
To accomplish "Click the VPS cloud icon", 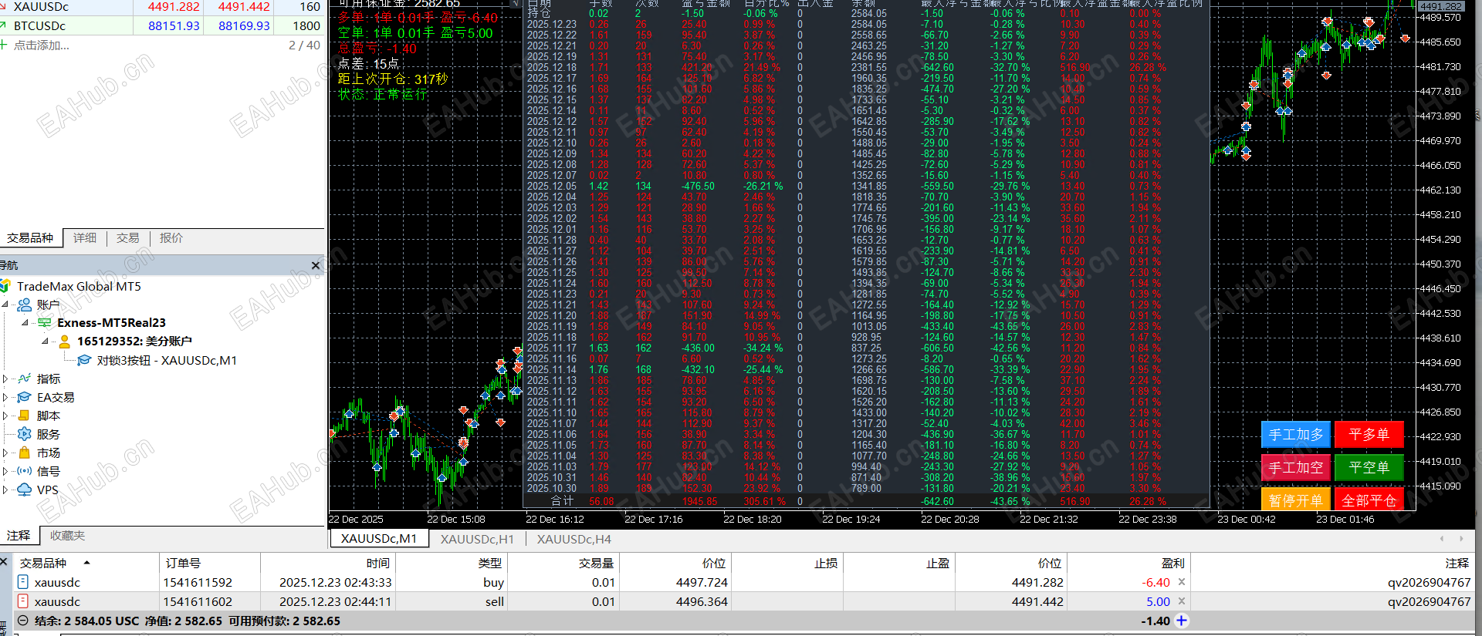I will click(25, 490).
